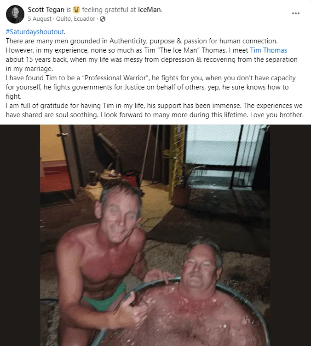Click the feeling grateful emoji icon
This screenshot has width=311, height=346.
76,10
